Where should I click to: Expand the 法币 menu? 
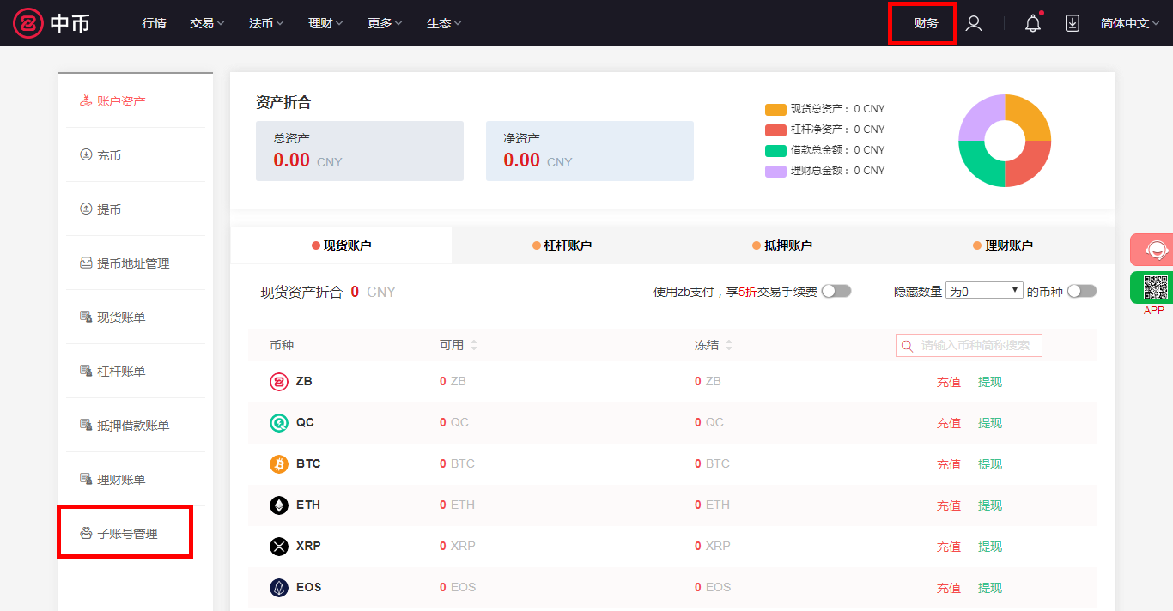click(x=266, y=23)
